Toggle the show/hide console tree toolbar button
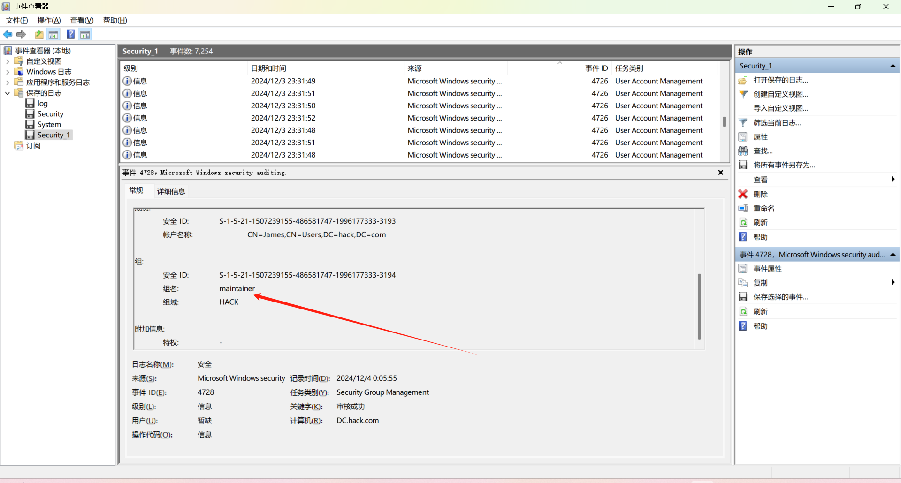The width and height of the screenshot is (901, 483). [x=53, y=34]
